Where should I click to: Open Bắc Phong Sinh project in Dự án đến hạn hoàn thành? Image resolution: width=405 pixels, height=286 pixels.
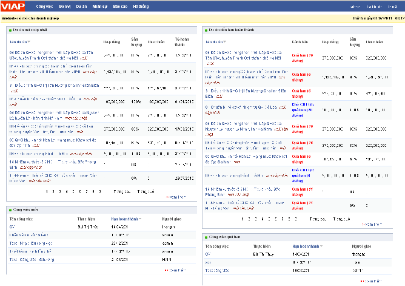[243, 192]
